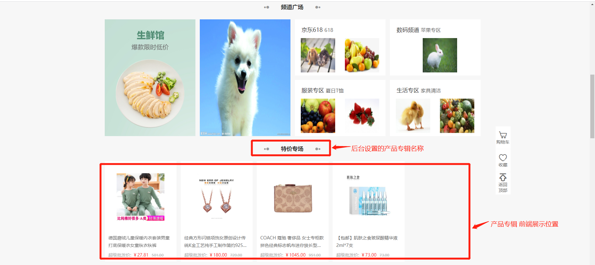The width and height of the screenshot is (595, 265).
Task: Click the white rabbit thumbnail in 数码频道
Action: (440, 55)
